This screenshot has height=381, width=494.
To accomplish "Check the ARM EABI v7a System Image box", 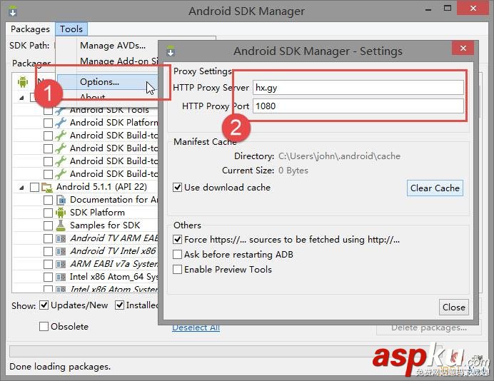I will (x=48, y=264).
